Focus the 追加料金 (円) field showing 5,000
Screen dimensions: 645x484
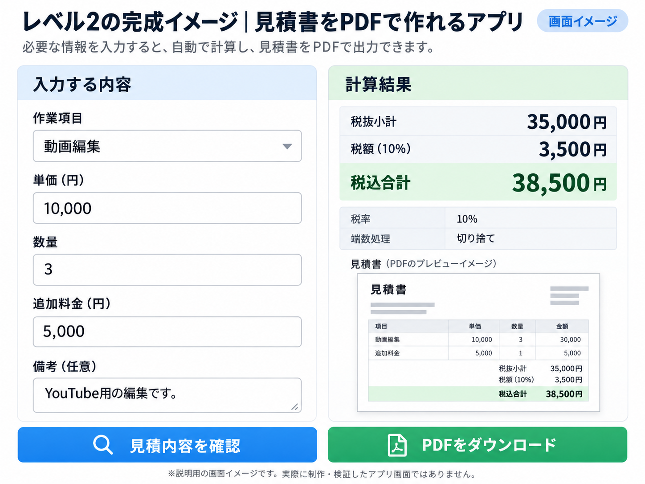167,332
